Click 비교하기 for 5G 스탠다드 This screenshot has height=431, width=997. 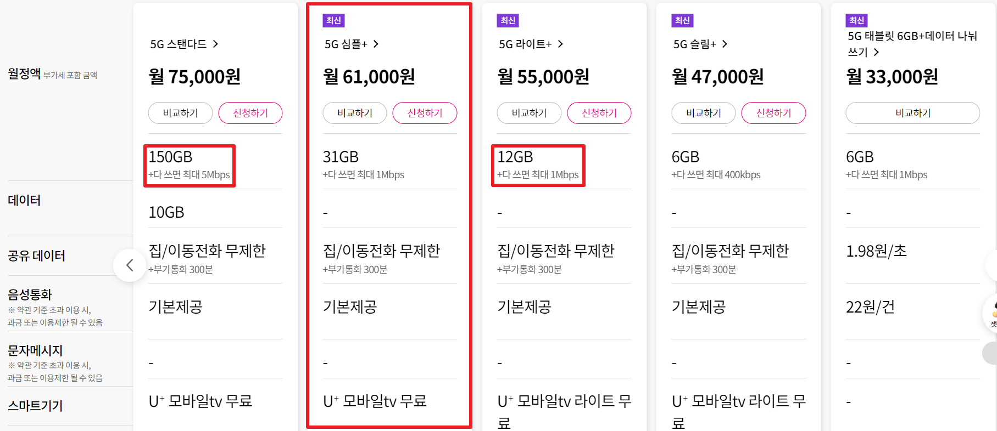[180, 112]
